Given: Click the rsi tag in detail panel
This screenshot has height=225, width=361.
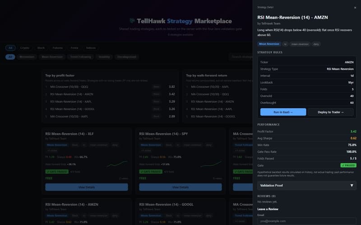Looking at the screenshot, I should coord(285,44).
